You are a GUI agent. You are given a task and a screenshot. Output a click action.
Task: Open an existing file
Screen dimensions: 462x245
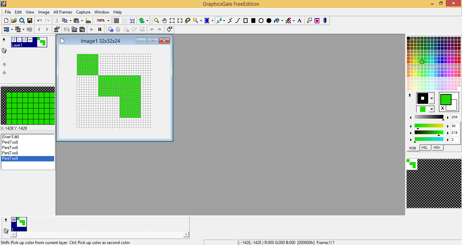(x=14, y=21)
